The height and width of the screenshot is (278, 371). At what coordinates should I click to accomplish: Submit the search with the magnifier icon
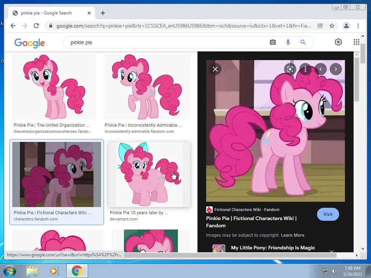(x=303, y=42)
